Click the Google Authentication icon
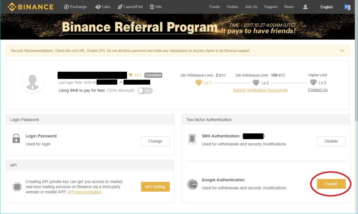The image size is (358, 214). pos(193,184)
